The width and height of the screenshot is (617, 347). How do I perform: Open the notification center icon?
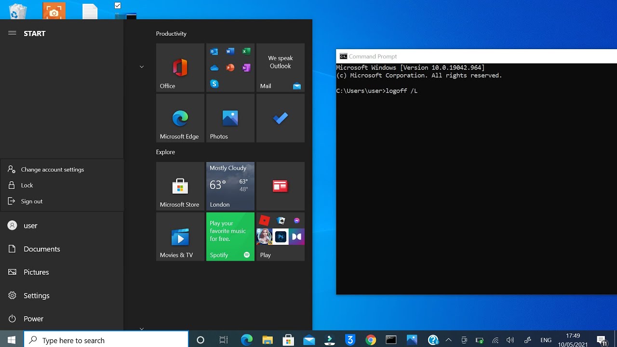602,340
